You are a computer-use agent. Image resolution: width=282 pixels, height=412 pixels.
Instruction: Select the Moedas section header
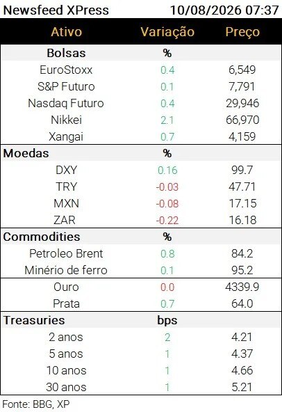pos(26,153)
